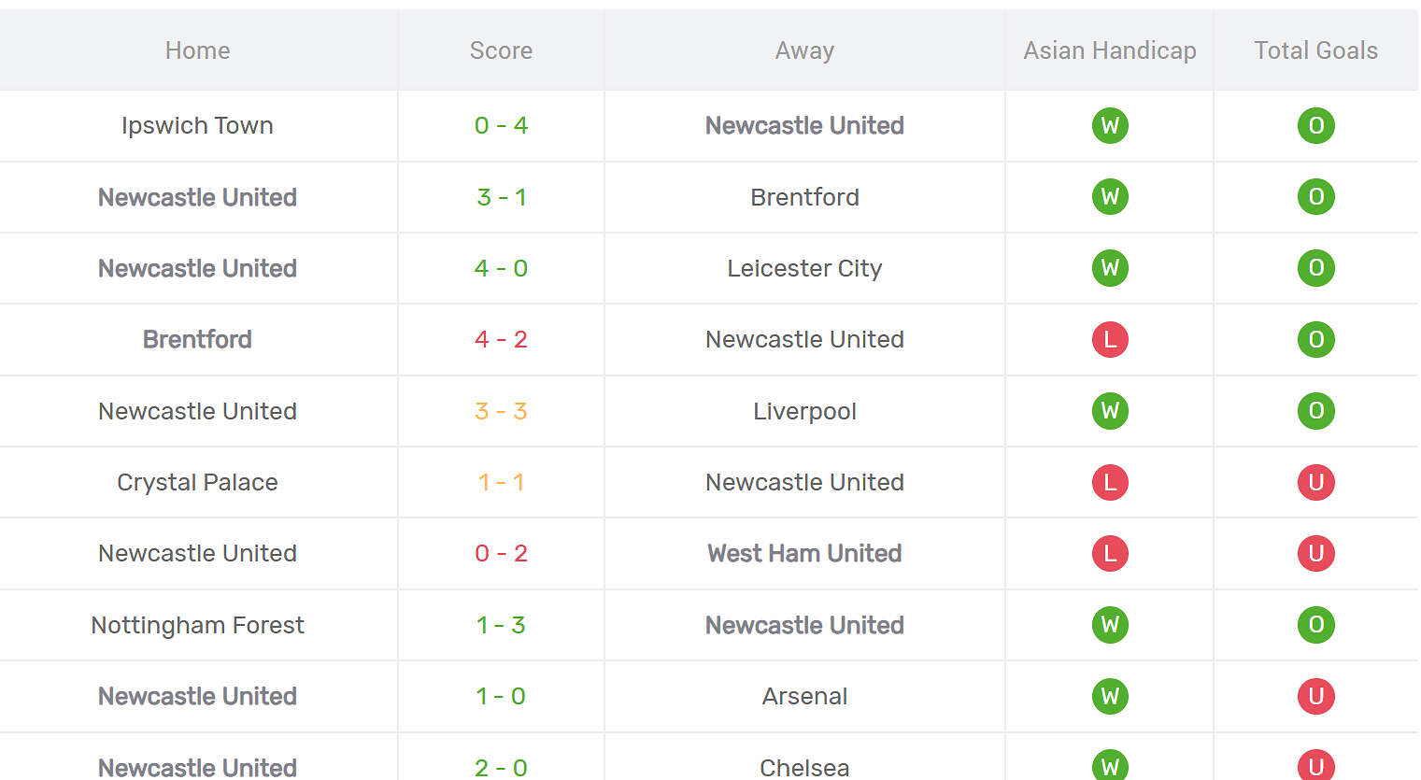Open the Crystal Palace team link
The height and width of the screenshot is (780, 1421).
tap(197, 482)
